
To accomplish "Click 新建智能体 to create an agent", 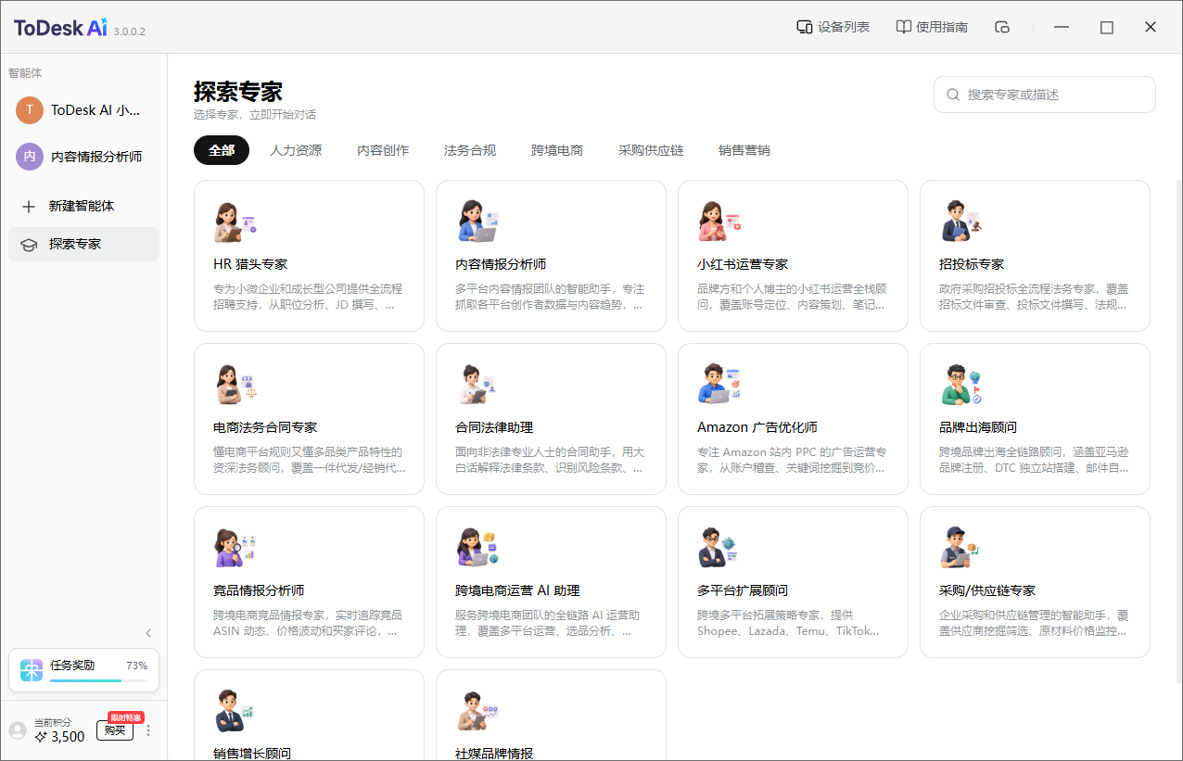I will (x=83, y=206).
